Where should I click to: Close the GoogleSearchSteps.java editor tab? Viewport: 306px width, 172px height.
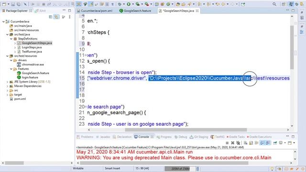click(x=197, y=11)
